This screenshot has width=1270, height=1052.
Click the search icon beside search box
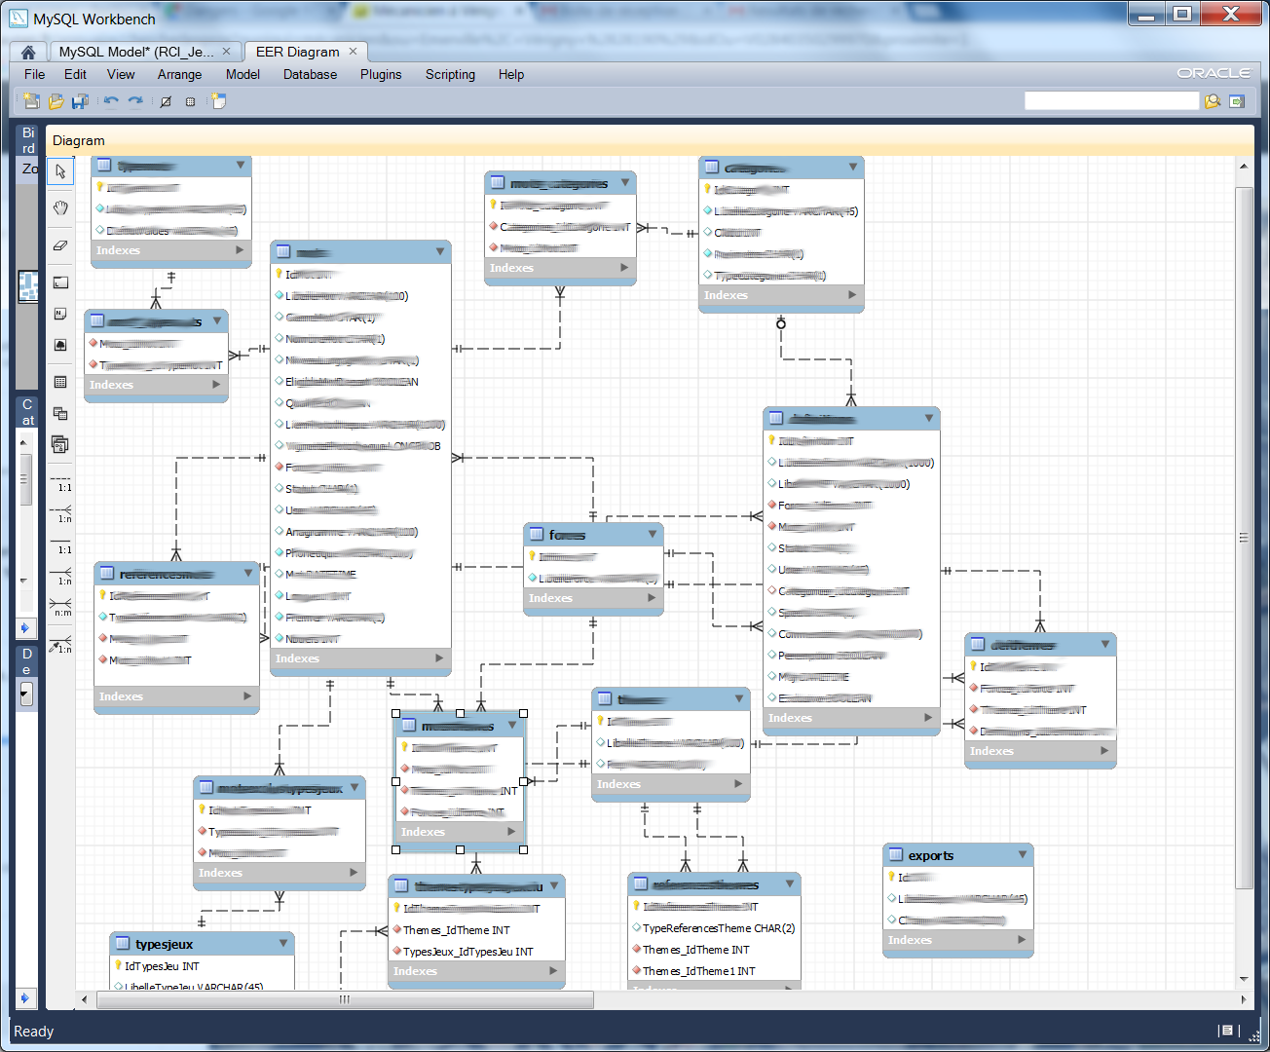point(1213,101)
